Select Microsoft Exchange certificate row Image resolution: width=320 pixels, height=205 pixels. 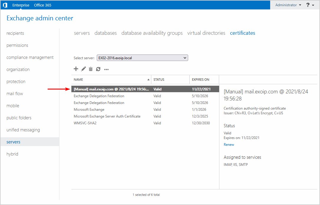145,110
